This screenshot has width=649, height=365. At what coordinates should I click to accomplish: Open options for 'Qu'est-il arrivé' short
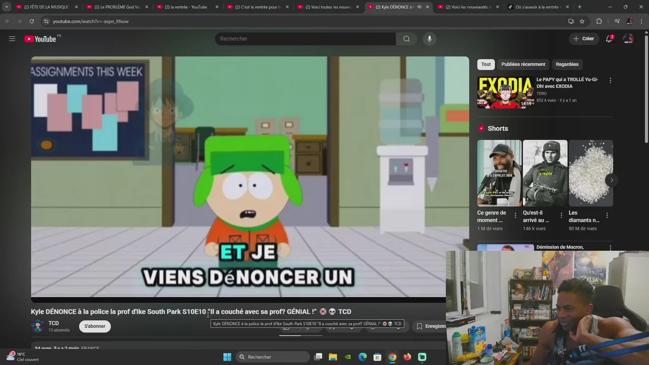[561, 215]
